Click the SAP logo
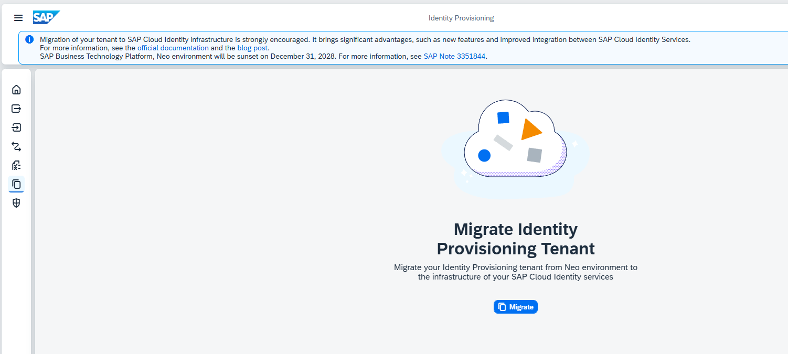 pos(46,18)
